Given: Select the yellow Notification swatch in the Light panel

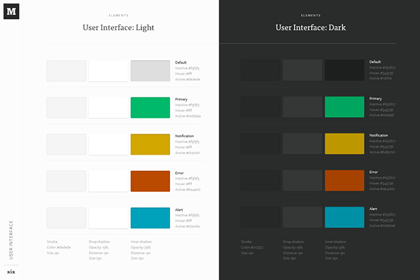Looking at the screenshot, I should 150,143.
